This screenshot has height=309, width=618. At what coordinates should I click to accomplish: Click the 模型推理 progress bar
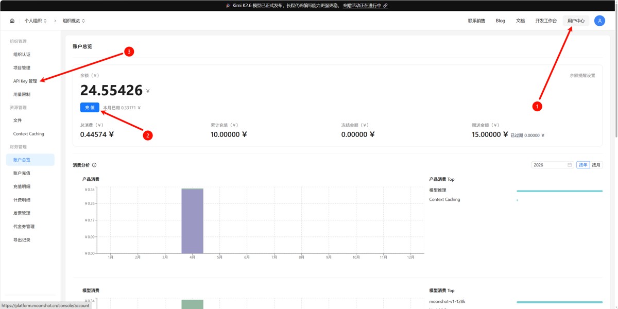(x=559, y=191)
